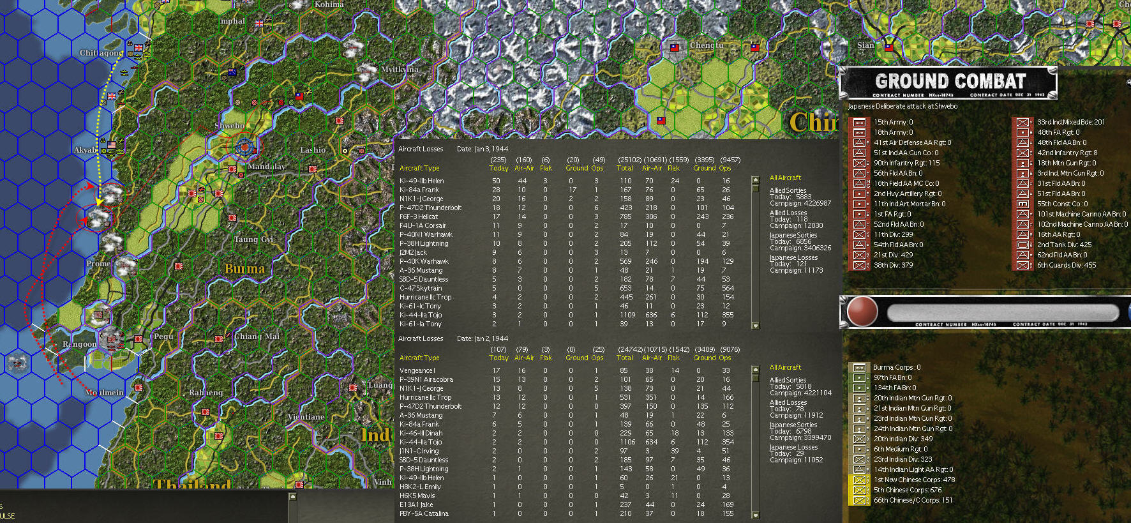Click up arrow of Jan 3 losses list

tap(756, 180)
